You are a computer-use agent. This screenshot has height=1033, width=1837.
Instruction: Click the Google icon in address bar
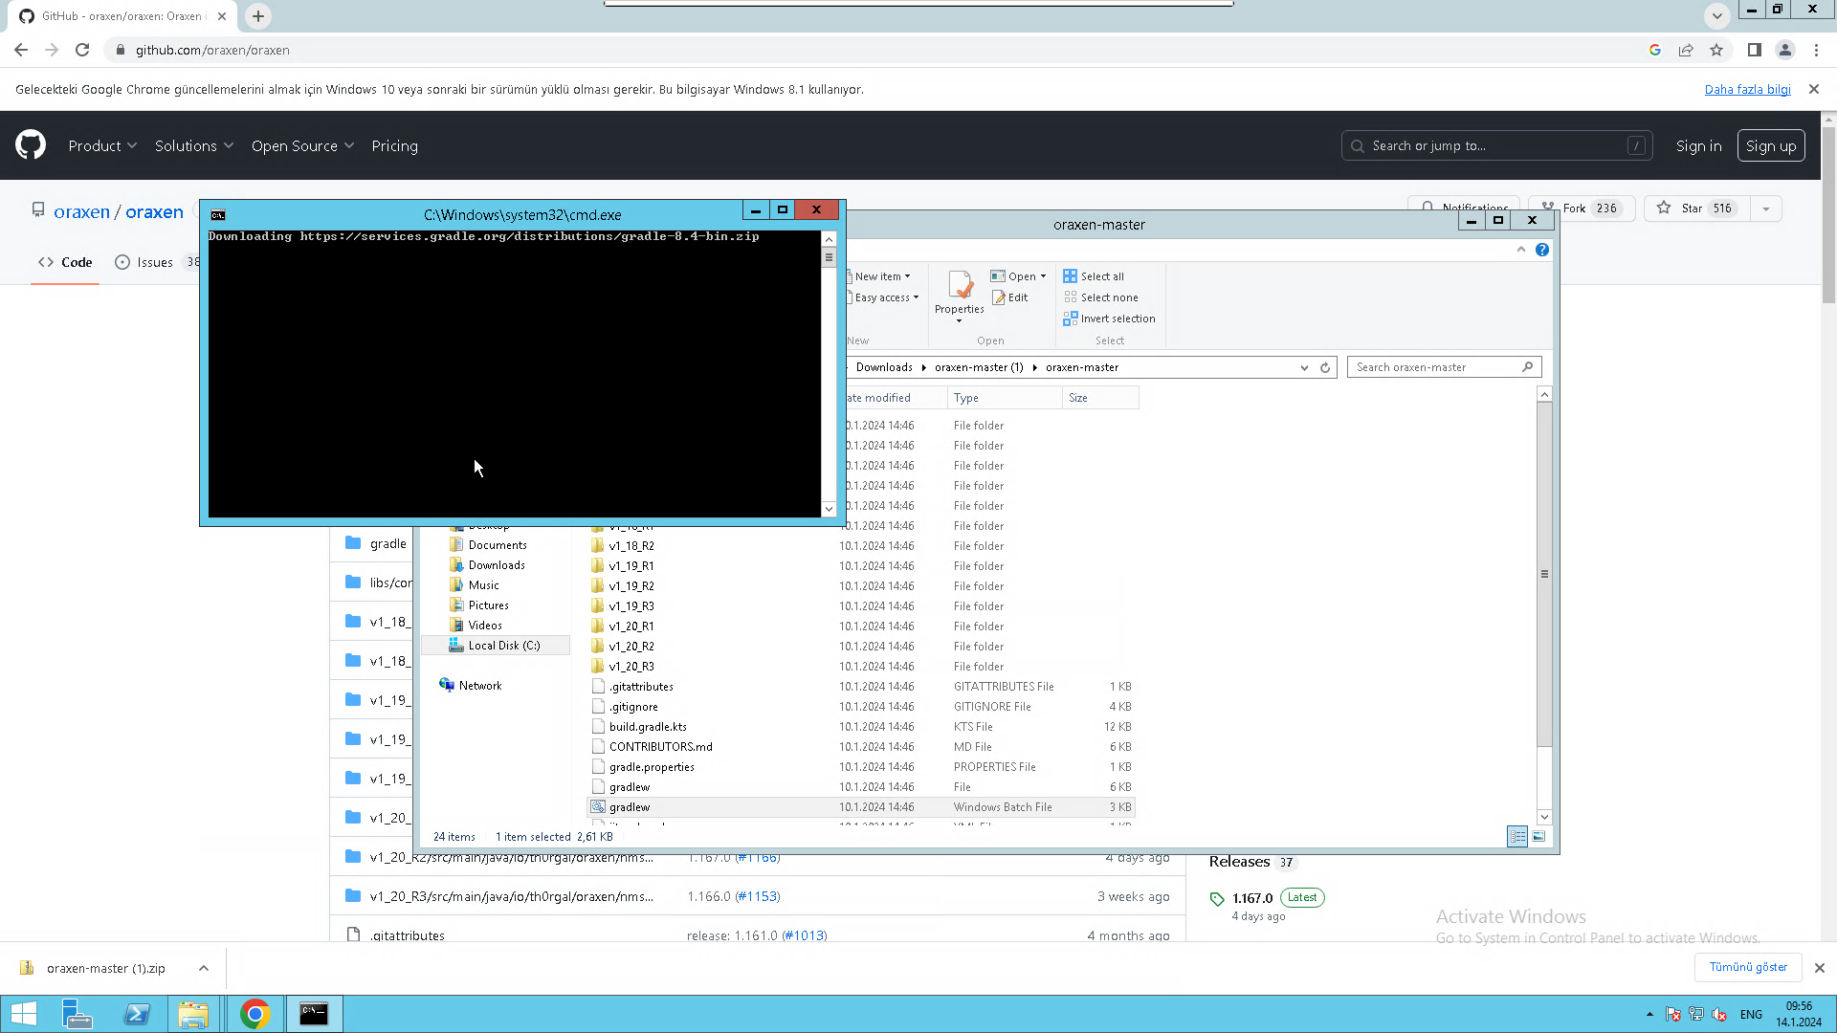click(1655, 50)
